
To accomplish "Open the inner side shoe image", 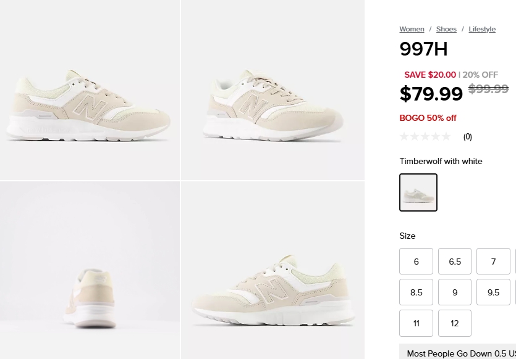I will (273, 270).
